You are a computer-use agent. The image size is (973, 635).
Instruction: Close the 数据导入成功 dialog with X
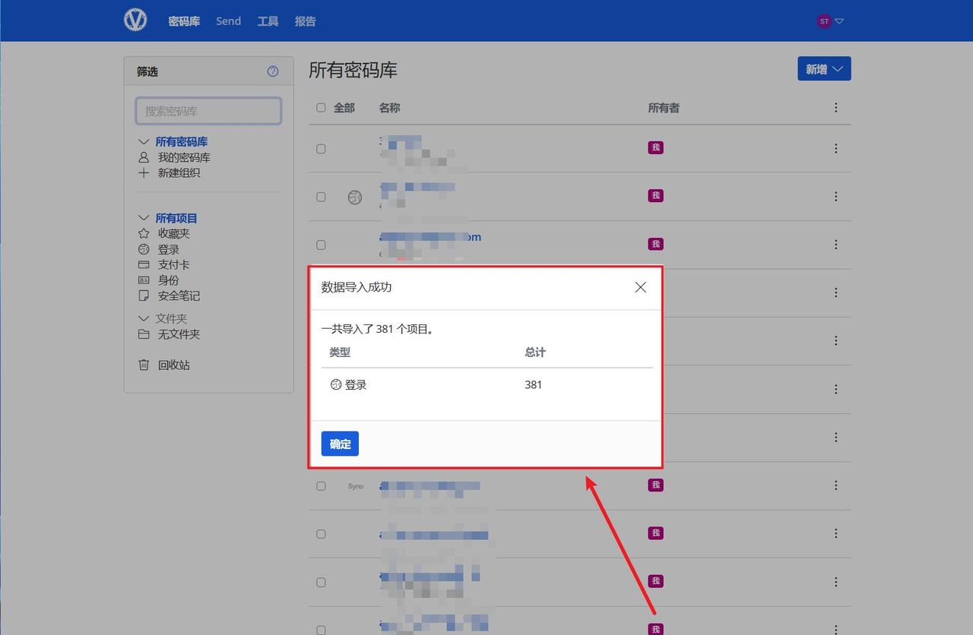pyautogui.click(x=641, y=287)
